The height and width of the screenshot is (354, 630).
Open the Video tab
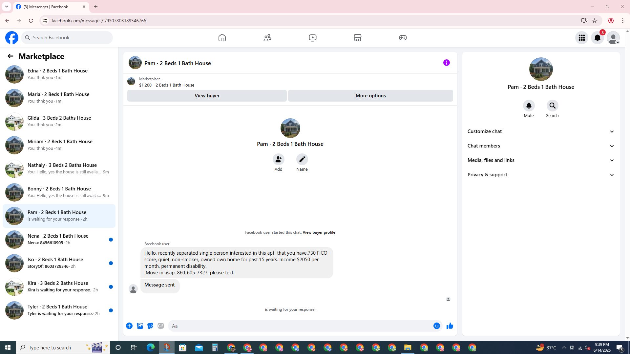[313, 38]
